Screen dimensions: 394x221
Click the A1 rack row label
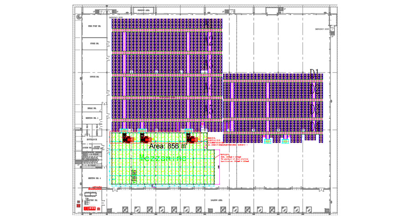click(208, 23)
